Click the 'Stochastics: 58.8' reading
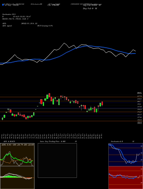Viewport: 143px width, 189px height. coord(9,14)
